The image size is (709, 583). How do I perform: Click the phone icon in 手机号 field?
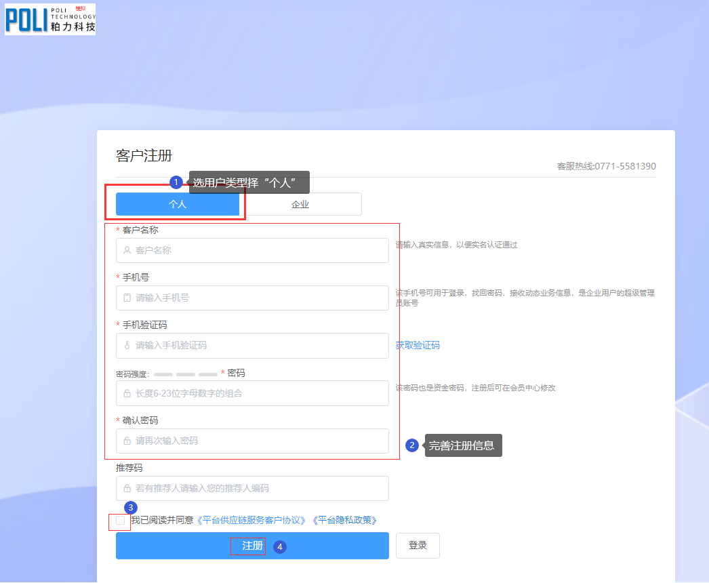pyautogui.click(x=127, y=298)
